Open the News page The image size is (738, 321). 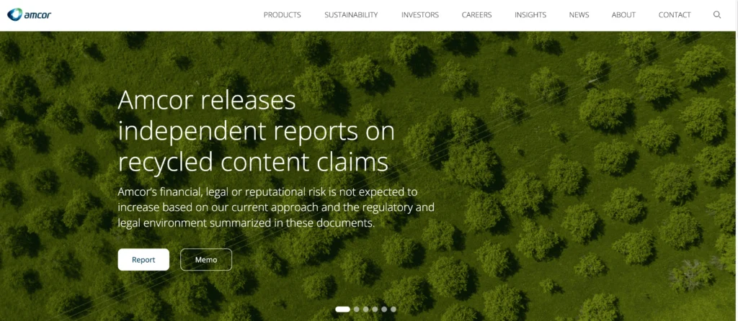click(x=579, y=14)
